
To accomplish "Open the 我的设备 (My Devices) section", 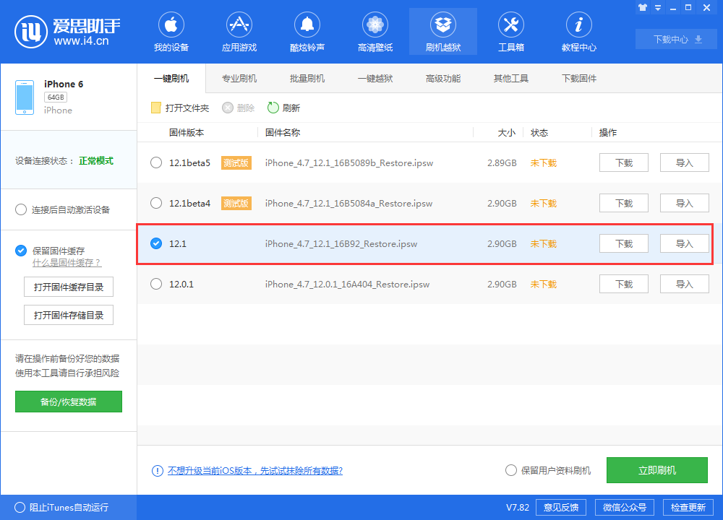I will 171,31.
